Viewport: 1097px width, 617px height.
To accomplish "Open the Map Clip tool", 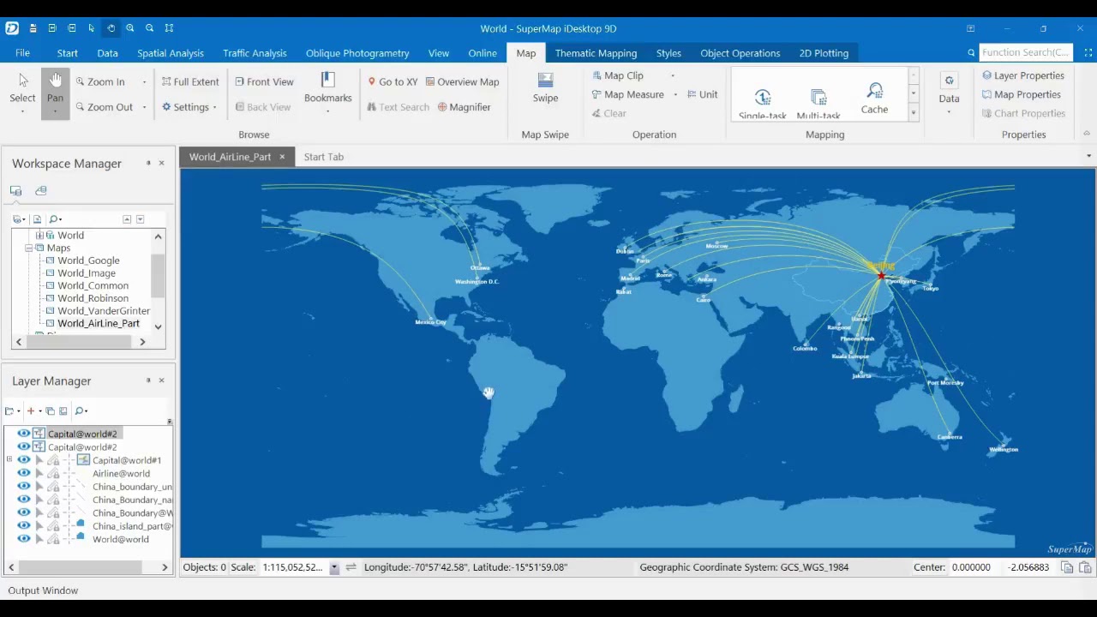I will click(618, 75).
